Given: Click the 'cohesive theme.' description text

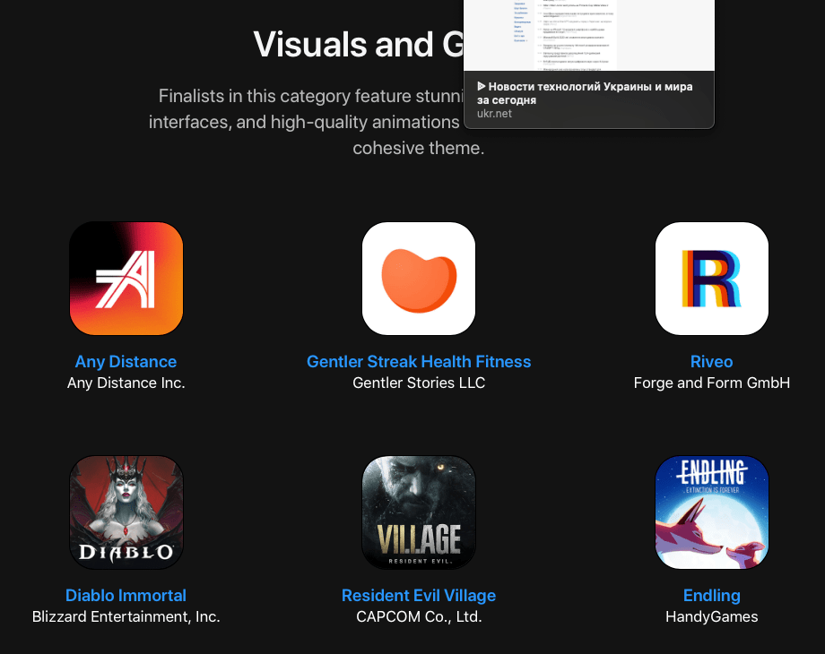Looking at the screenshot, I should [419, 148].
